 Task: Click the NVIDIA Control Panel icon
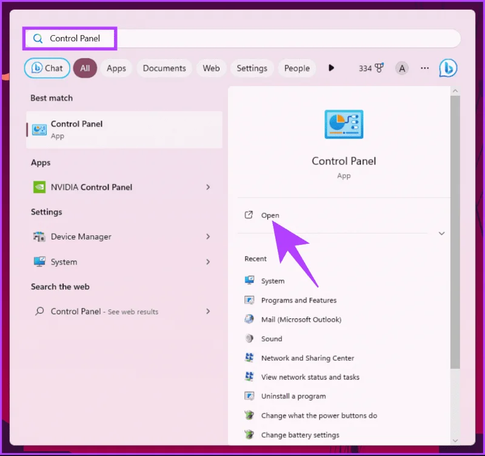coord(39,187)
